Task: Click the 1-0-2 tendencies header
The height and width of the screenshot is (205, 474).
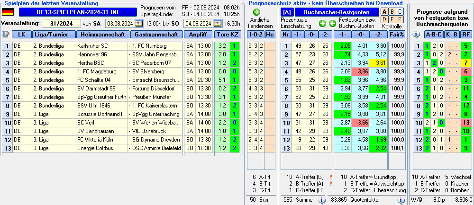Action: 255,35
